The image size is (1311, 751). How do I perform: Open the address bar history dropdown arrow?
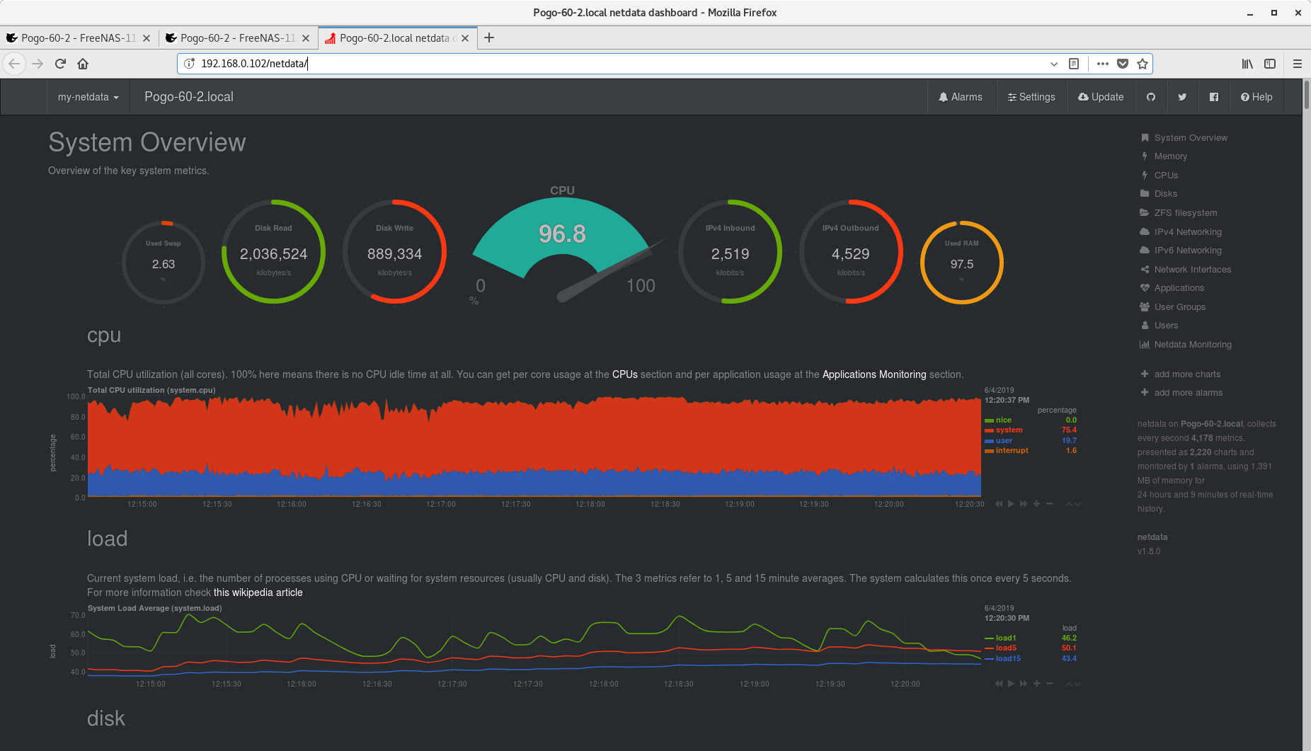point(1054,64)
